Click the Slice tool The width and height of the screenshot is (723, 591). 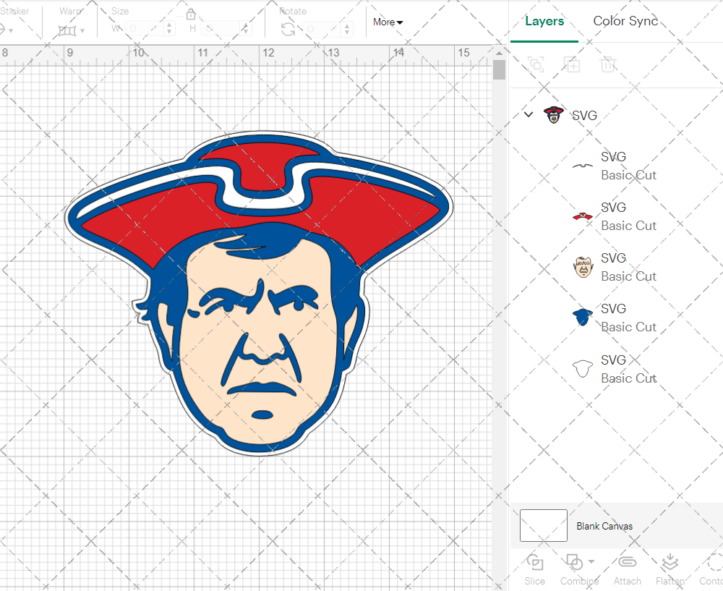tap(534, 570)
